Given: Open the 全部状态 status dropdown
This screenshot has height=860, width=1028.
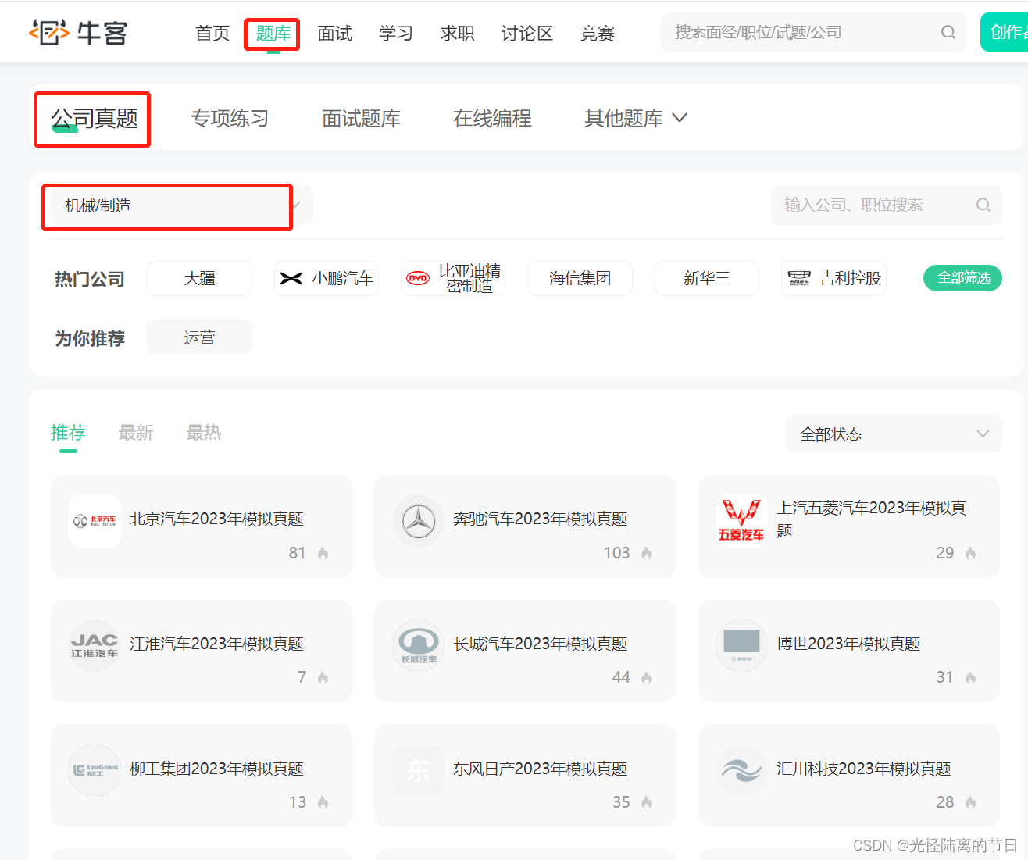Looking at the screenshot, I should (x=894, y=434).
